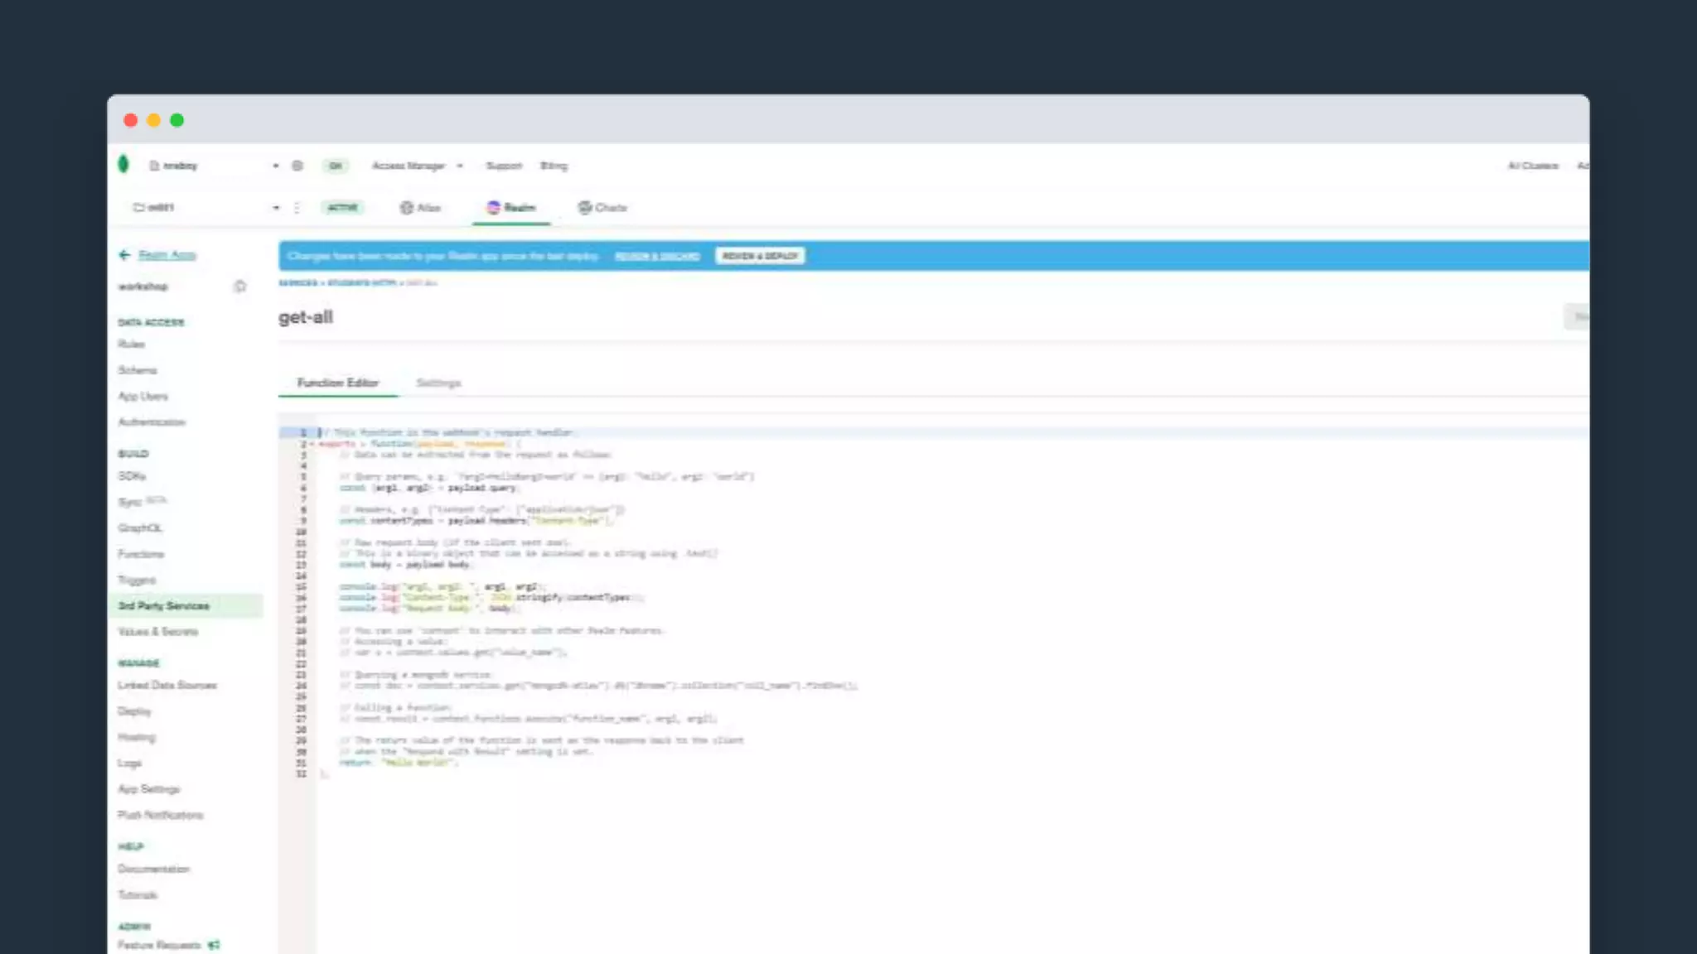The image size is (1697, 954).
Task: Click the MongoDB leaf logo
Action: (x=123, y=164)
